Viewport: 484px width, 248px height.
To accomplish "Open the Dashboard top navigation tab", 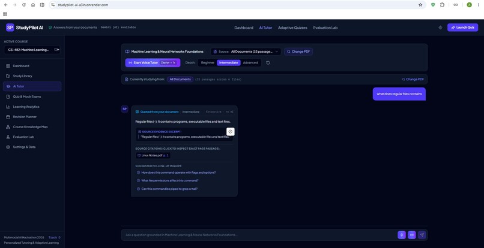I will pyautogui.click(x=244, y=28).
